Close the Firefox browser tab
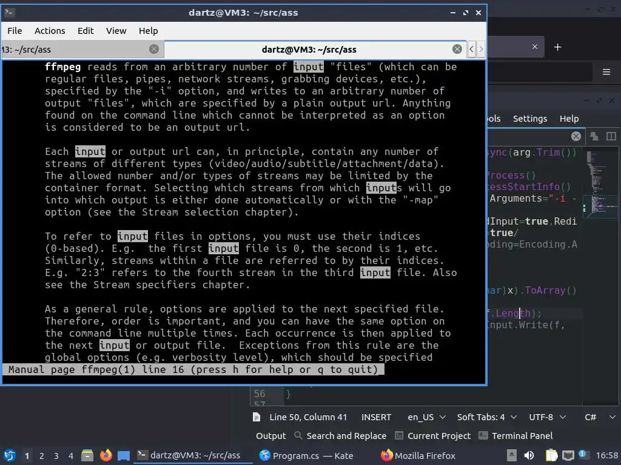The width and height of the screenshot is (621, 465). pyautogui.click(x=535, y=47)
